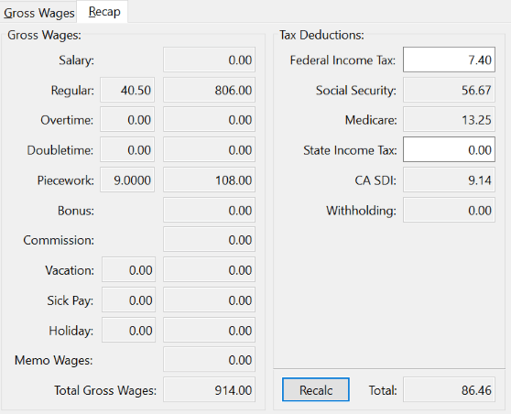Select the Memo Wages amount field
This screenshot has height=414, width=511.
209,360
